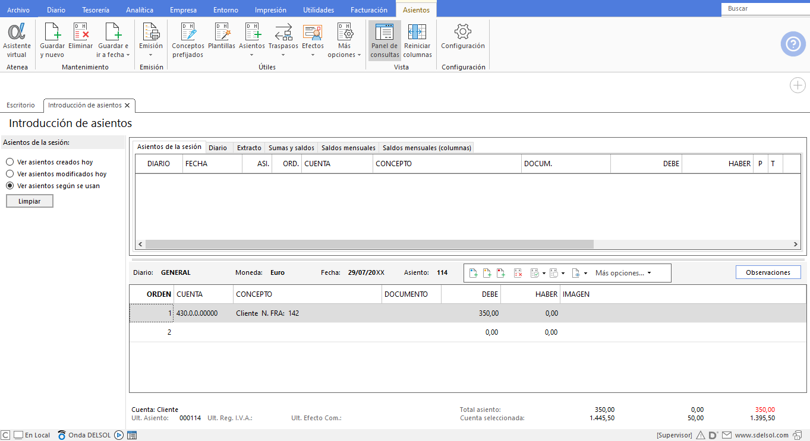Open the help question mark icon

(x=793, y=44)
